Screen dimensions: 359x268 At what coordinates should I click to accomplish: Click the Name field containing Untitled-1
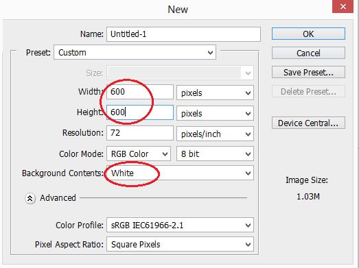click(x=183, y=34)
